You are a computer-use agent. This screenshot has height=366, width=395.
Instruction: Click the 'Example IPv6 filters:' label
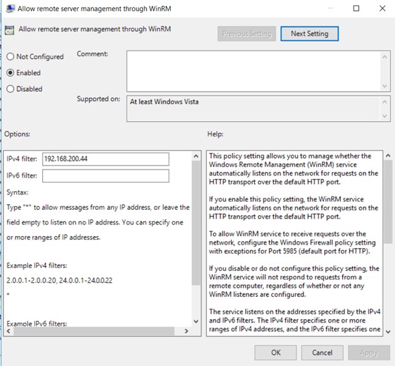(x=37, y=324)
